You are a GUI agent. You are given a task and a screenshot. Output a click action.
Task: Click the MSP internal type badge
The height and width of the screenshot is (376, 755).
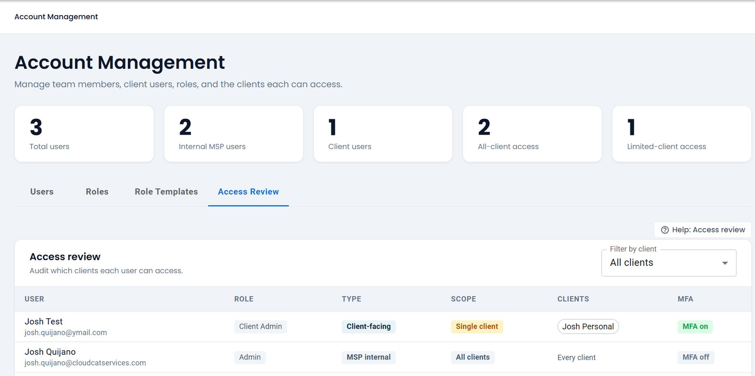coord(368,357)
